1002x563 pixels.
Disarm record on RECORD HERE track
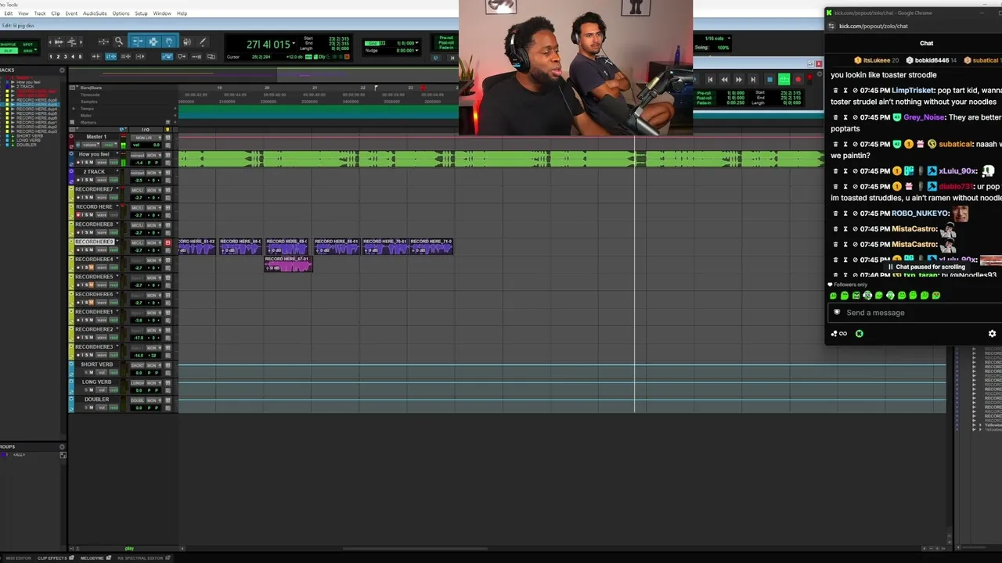[x=78, y=215]
